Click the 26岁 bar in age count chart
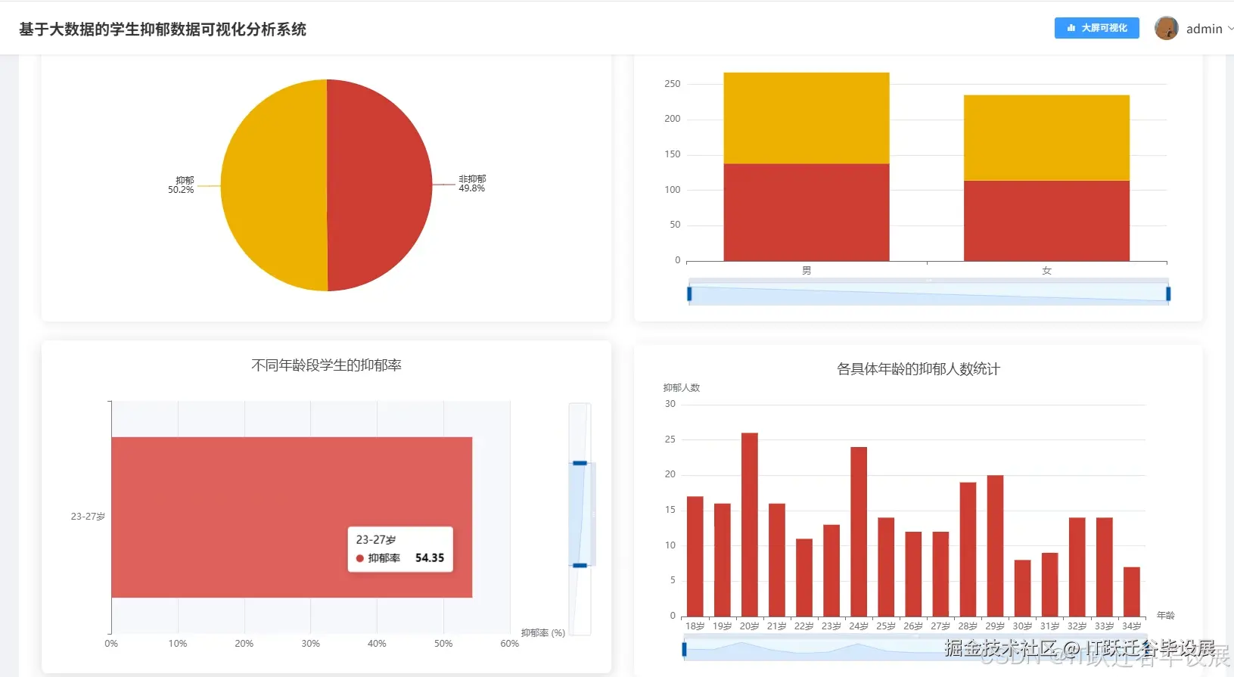1234x677 pixels. (x=913, y=573)
